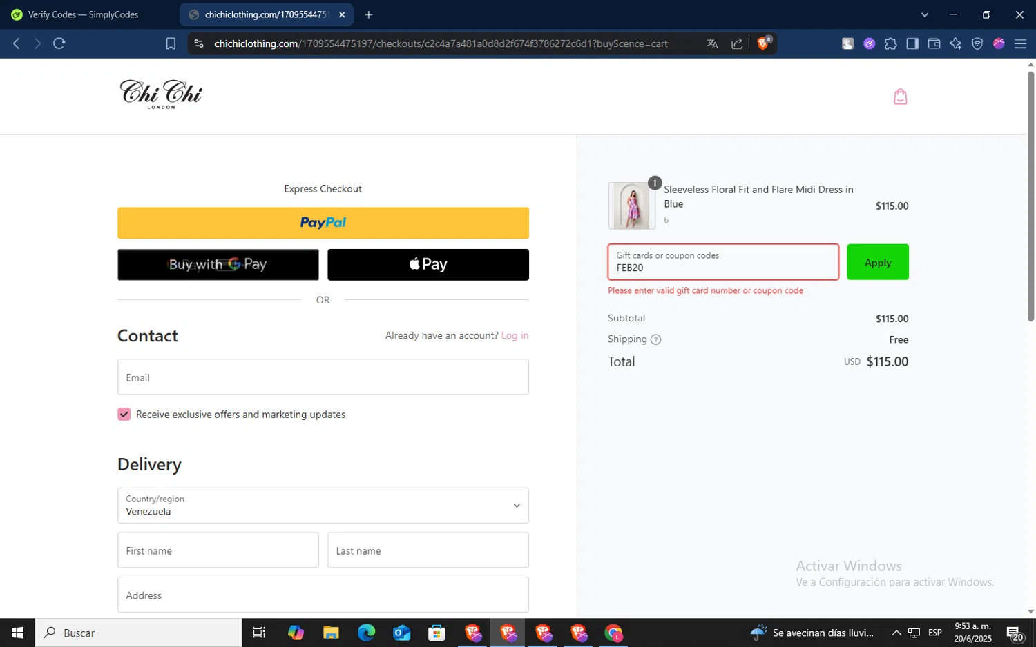The height and width of the screenshot is (647, 1036).
Task: Uncheck Receive exclusive offers and marketing updates
Action: point(124,415)
